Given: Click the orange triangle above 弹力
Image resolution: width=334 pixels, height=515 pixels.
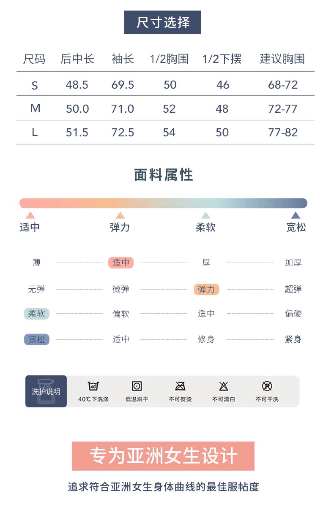Looking at the screenshot, I should point(120,215).
